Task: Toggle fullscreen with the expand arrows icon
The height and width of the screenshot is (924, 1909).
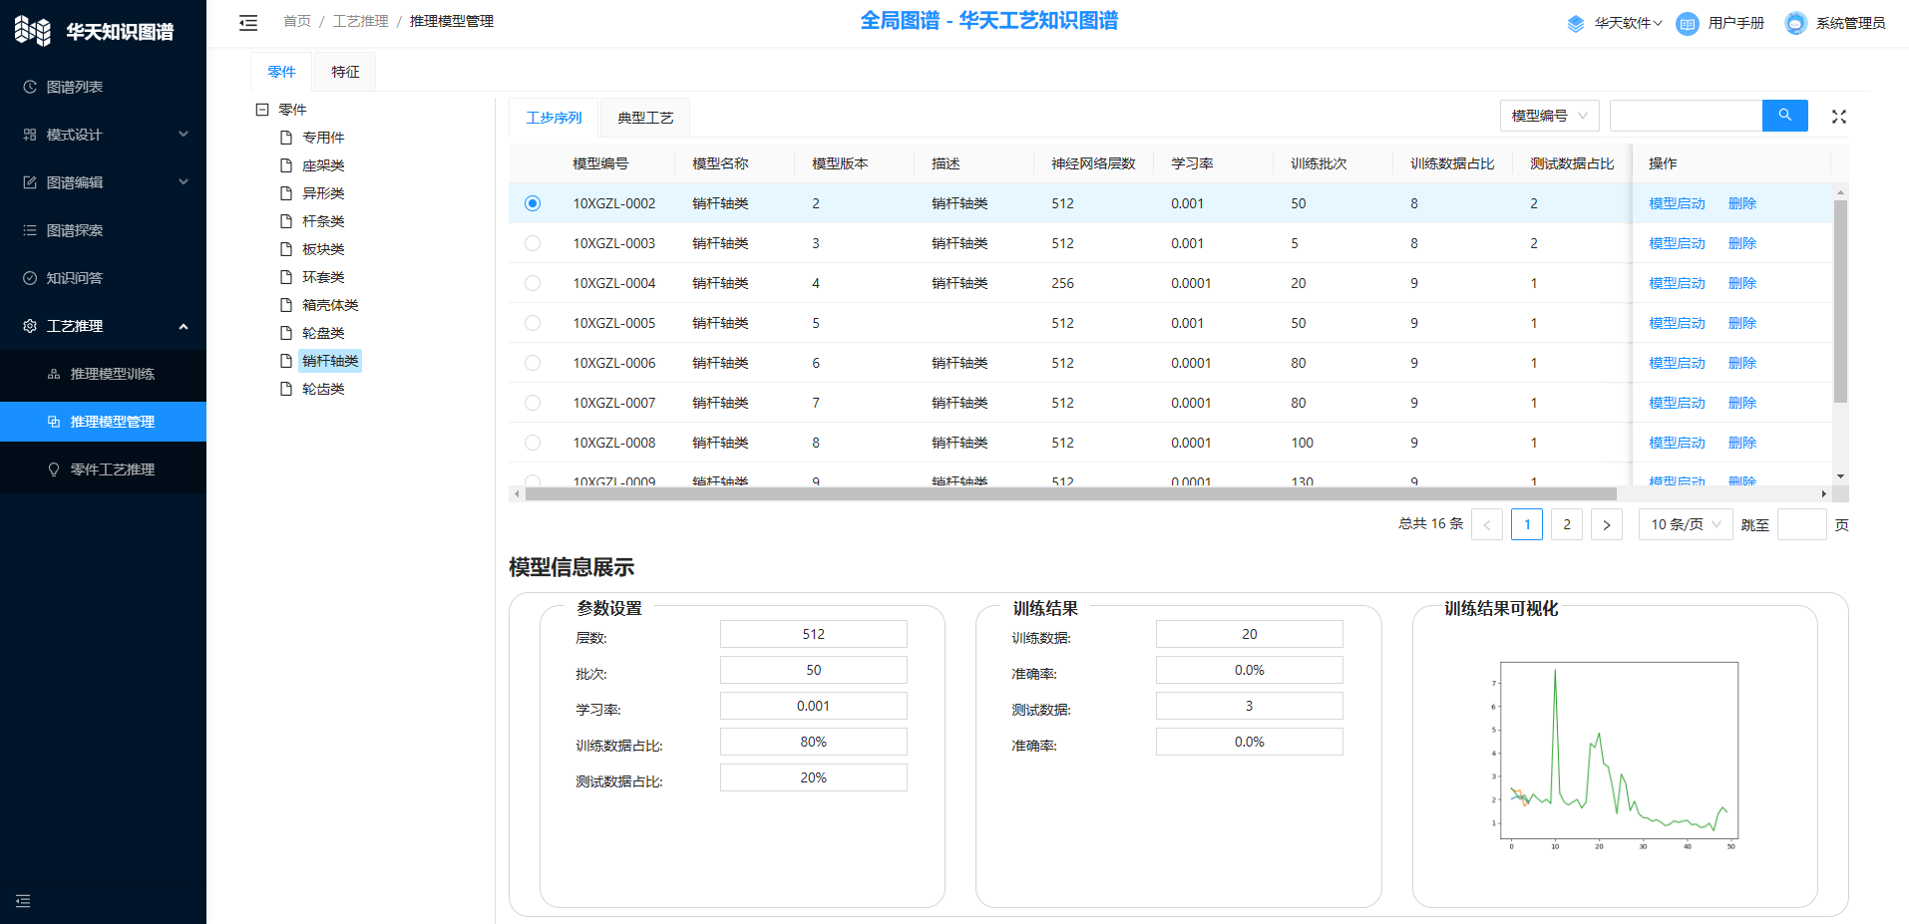Action: (1838, 117)
